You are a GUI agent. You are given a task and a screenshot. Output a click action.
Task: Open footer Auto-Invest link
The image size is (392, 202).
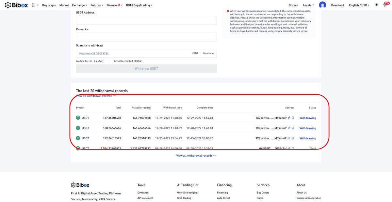tap(223, 198)
